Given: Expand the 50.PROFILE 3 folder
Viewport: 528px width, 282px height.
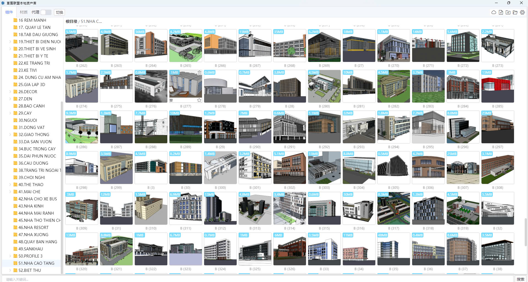Looking at the screenshot, I should tap(10, 256).
